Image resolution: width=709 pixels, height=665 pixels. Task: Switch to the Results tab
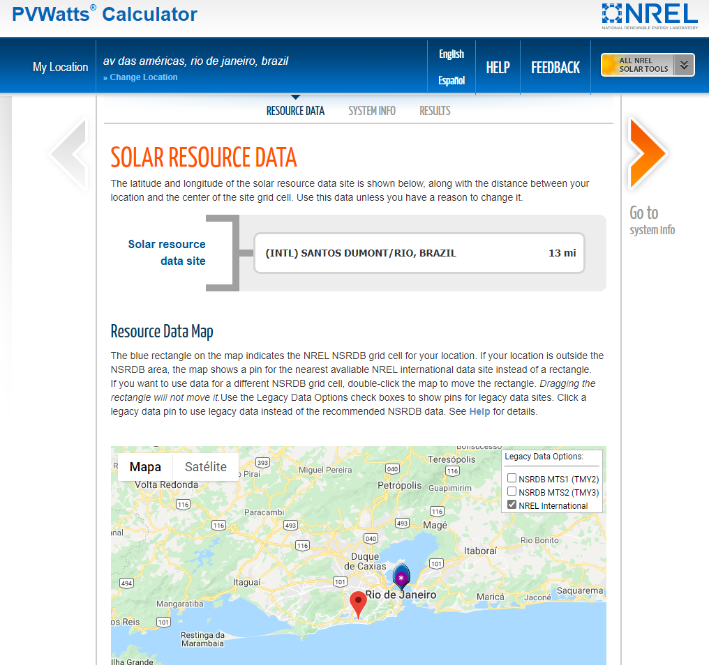click(x=435, y=111)
